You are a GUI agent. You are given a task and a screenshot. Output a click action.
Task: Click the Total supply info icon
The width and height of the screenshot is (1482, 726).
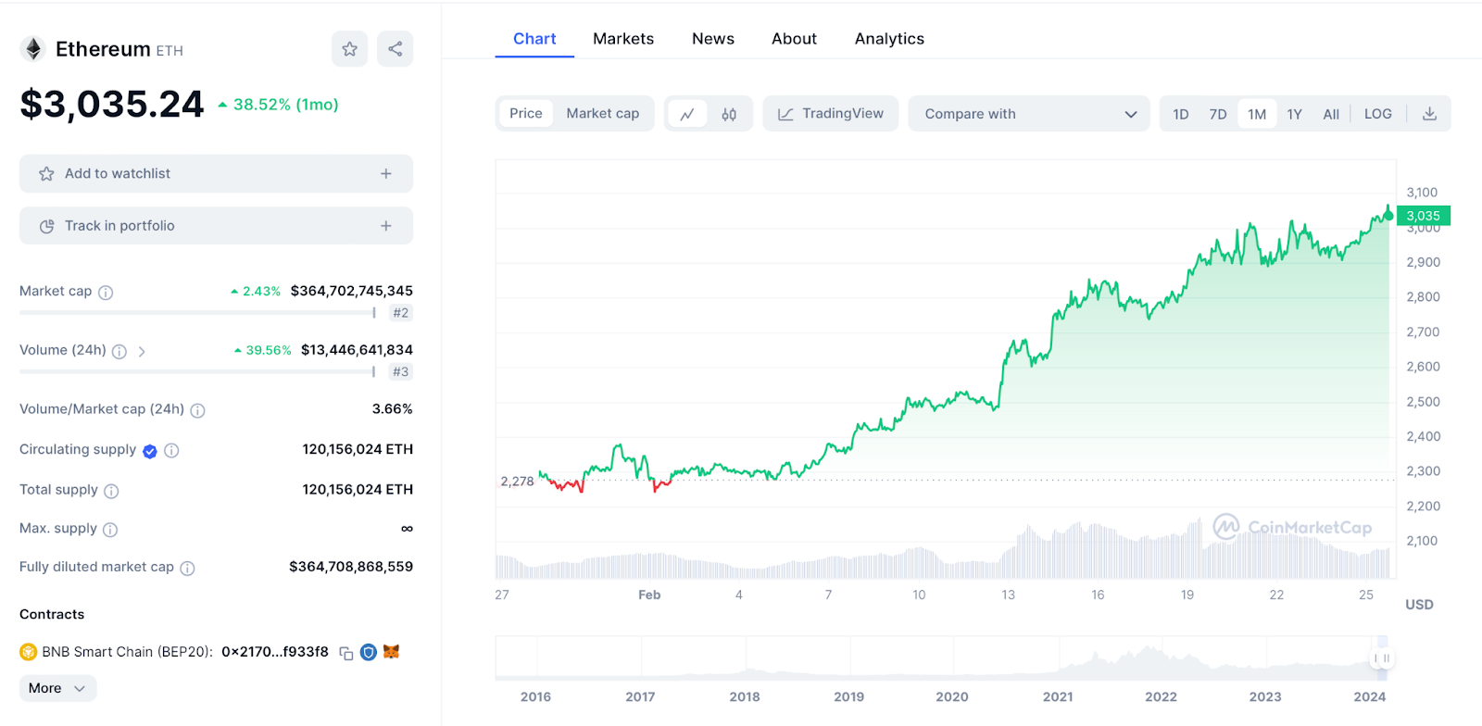111,491
